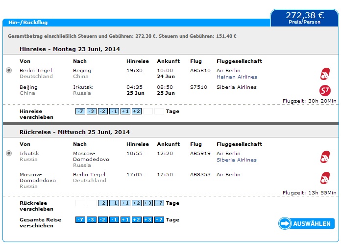Shift return flight by +1 day

point(125,203)
